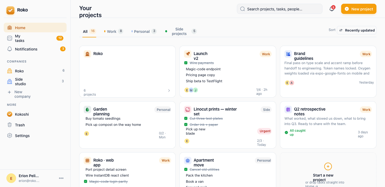Screen dimensions: 385x187
Task: Click the Port project detail screen task
Action: click(x=106, y=169)
